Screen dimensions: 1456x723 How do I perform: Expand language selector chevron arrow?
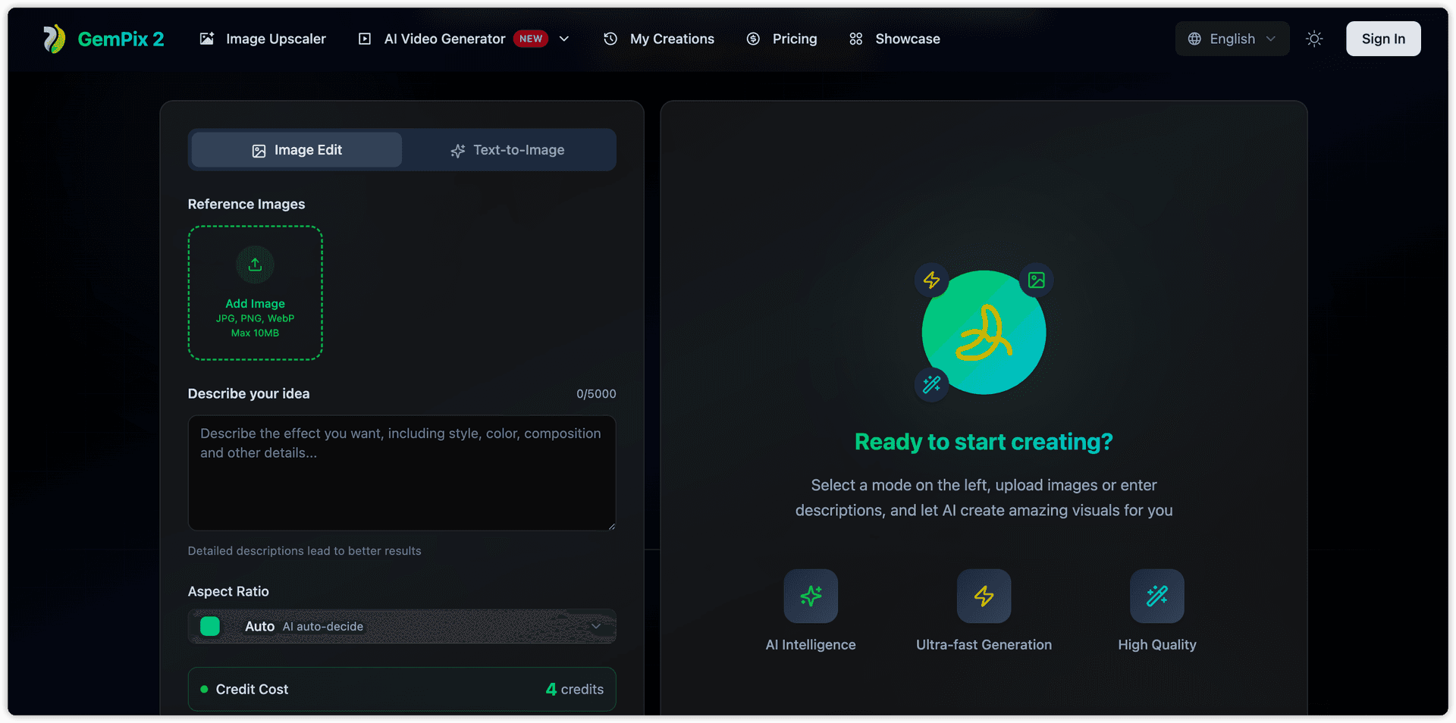pos(1271,39)
